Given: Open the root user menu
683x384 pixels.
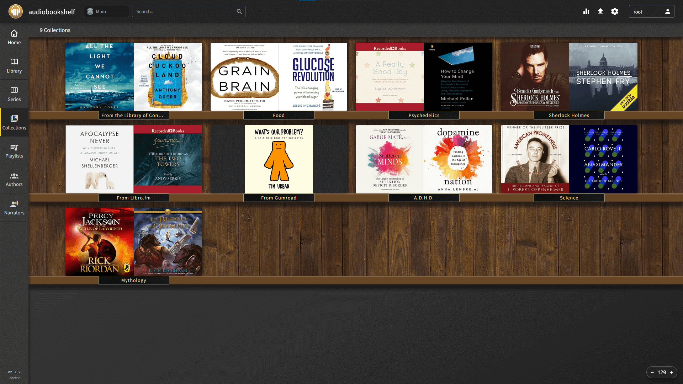Looking at the screenshot, I should tap(651, 11).
